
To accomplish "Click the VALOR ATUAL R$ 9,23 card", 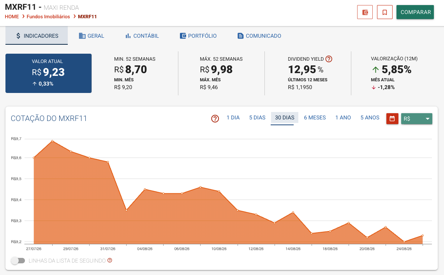I will coord(48,73).
